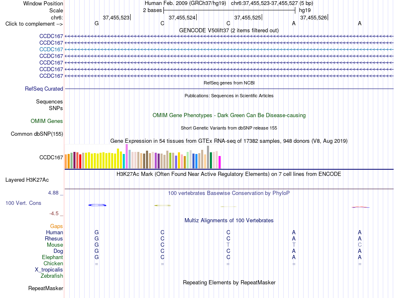Click the H3K27Ac Mark track title

point(229,174)
